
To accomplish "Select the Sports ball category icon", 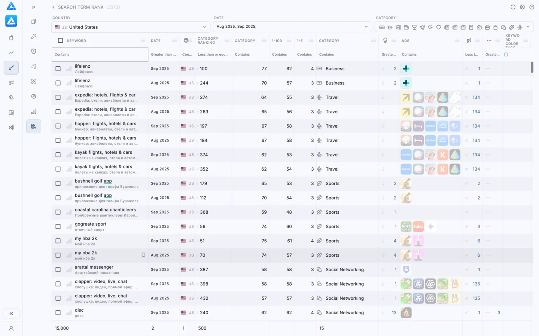I will (511, 27).
